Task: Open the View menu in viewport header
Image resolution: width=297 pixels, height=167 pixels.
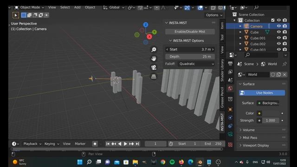Action: pos(52,7)
